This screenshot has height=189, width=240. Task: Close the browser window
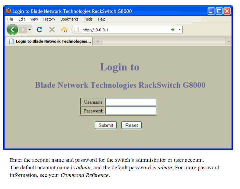pyautogui.click(x=227, y=11)
